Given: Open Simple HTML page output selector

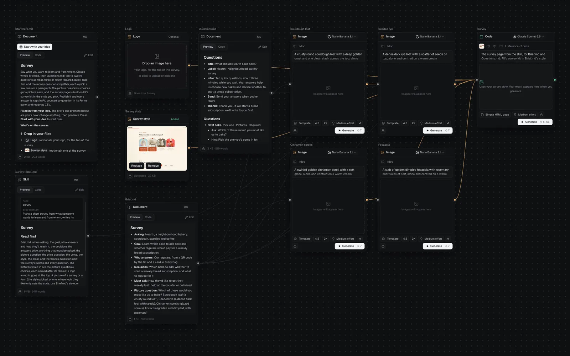Looking at the screenshot, I should 495,115.
